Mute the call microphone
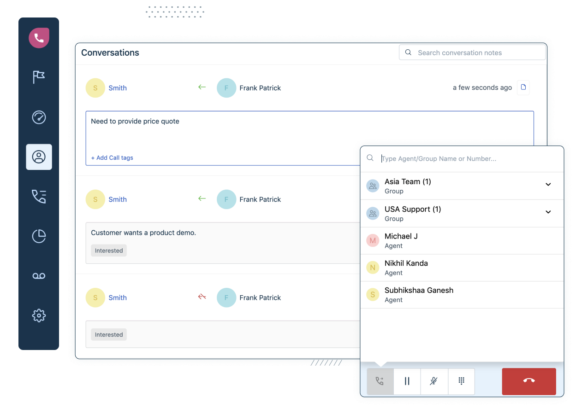The height and width of the screenshot is (414, 582). (x=434, y=381)
